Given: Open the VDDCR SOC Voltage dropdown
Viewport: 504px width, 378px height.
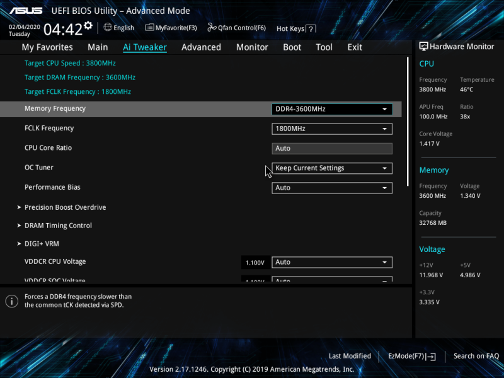Looking at the screenshot, I should click(x=332, y=279).
